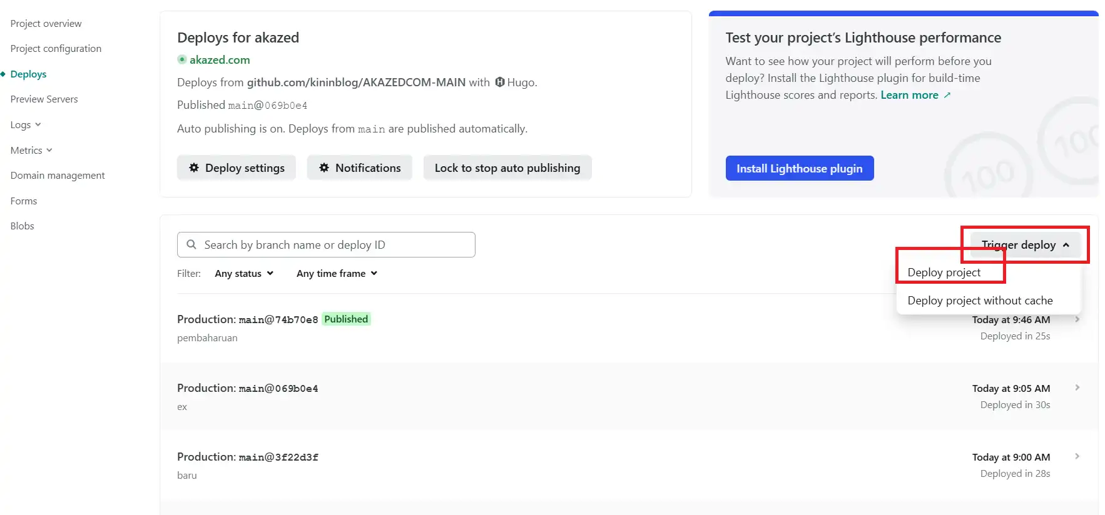Open Forms in sidebar

tap(23, 201)
